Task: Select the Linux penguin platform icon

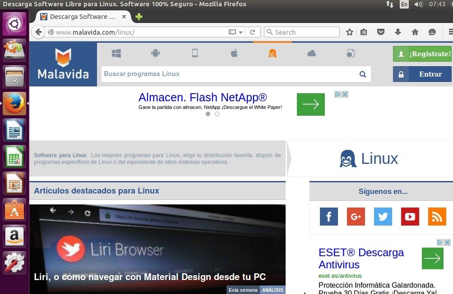Action: [x=272, y=53]
